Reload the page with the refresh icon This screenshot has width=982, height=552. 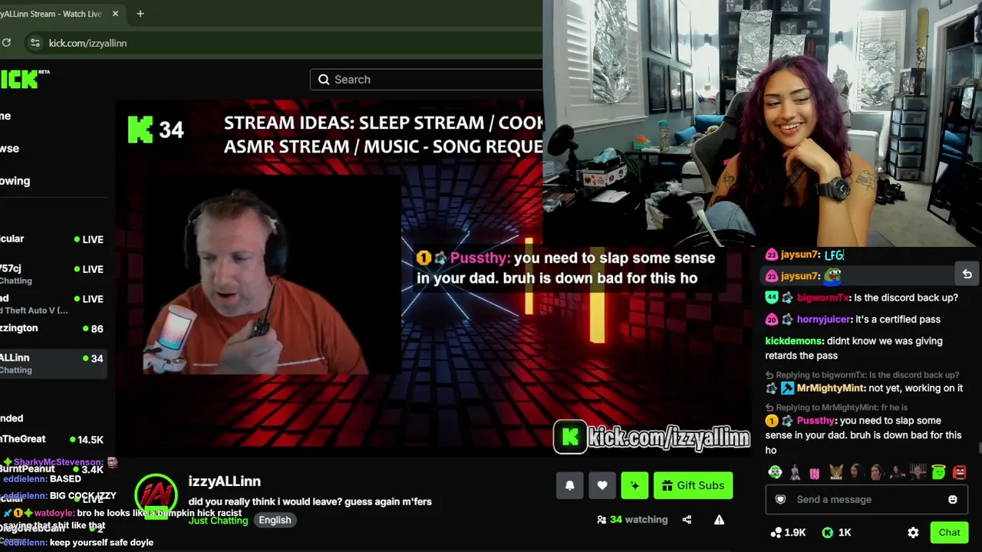point(6,43)
